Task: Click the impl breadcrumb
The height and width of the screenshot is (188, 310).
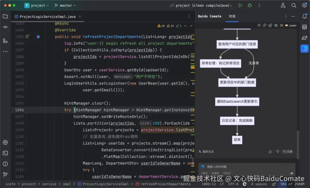Action: click(67, 184)
